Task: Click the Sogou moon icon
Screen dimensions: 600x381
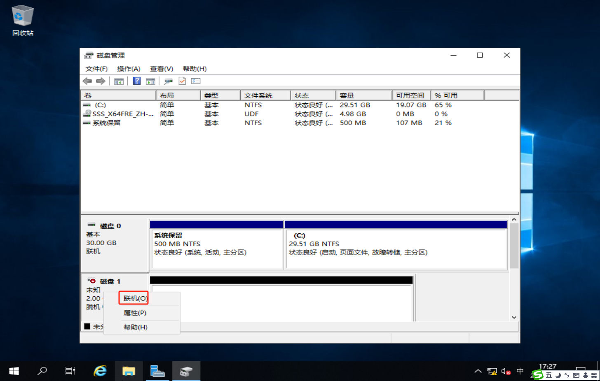Action: [558, 375]
